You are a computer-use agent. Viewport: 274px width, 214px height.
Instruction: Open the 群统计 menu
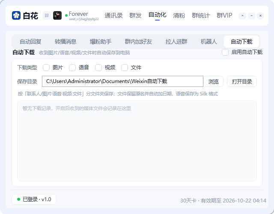pos(201,15)
